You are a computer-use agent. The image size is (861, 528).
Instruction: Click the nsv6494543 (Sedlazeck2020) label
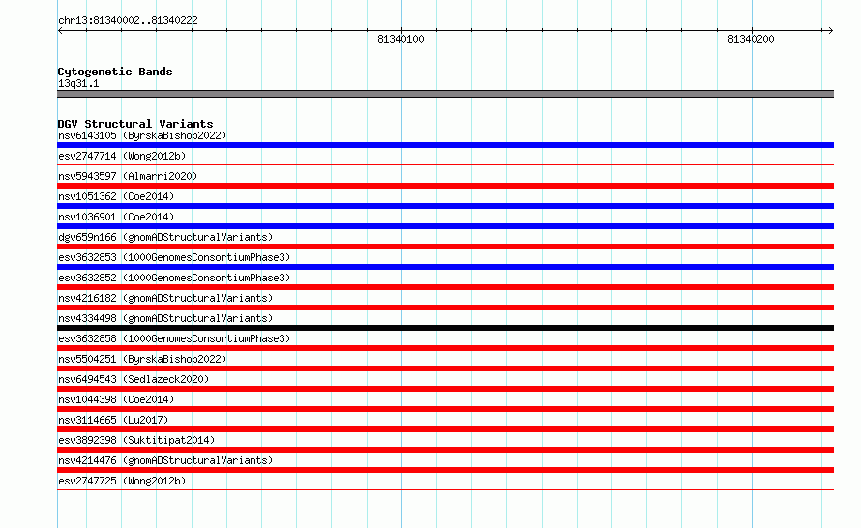(x=134, y=379)
